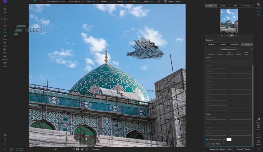Screen dimensions: 263x152
Task: Open the brush Mode Paint In dropdown
Action: tap(79, 1)
